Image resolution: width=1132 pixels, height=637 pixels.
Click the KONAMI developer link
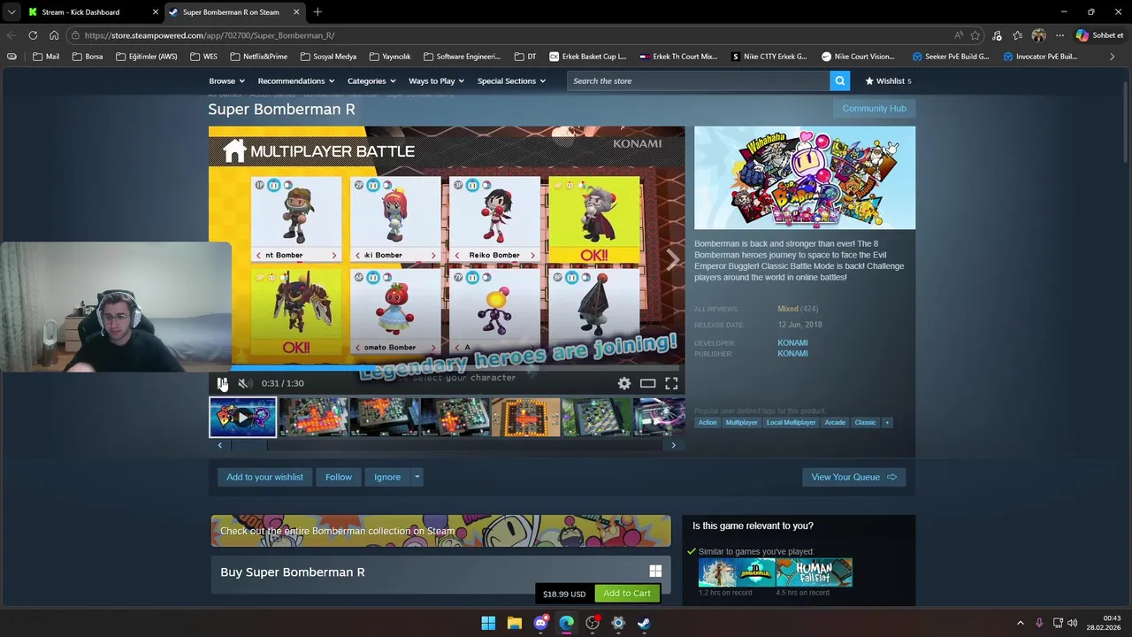tap(792, 342)
